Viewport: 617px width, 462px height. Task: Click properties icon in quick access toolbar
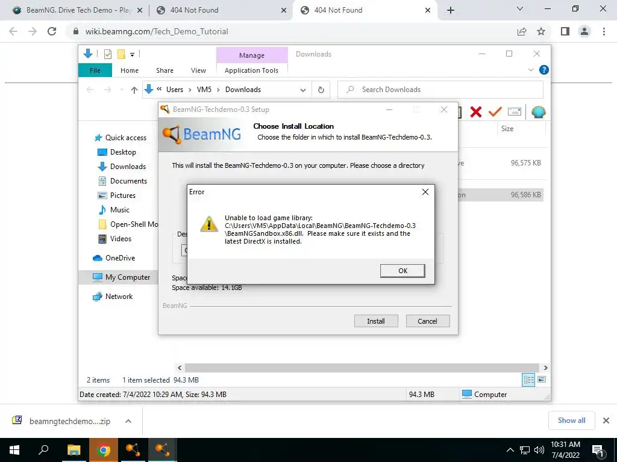tap(107, 54)
